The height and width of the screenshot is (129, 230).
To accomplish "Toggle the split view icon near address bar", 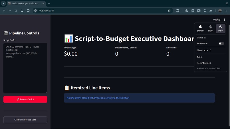I will [x=28, y=11].
